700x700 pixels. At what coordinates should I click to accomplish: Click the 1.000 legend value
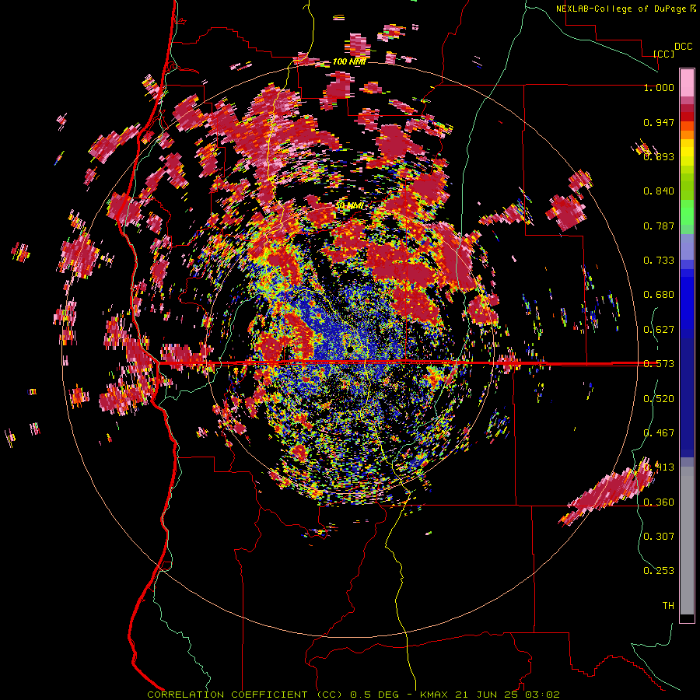click(x=659, y=87)
